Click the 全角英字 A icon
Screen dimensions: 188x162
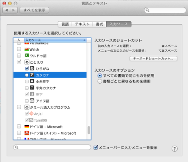point(32,81)
